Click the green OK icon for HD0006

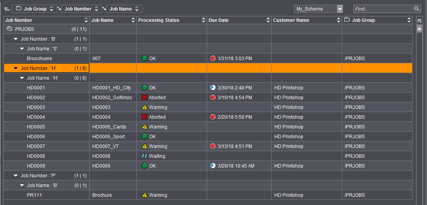tap(144, 136)
